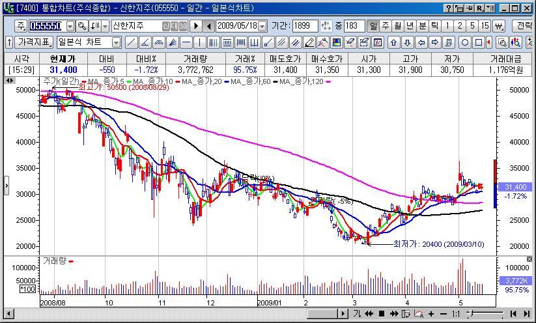Toggle the weekly (주) period button
This screenshot has width=536, height=323.
tap(386, 26)
